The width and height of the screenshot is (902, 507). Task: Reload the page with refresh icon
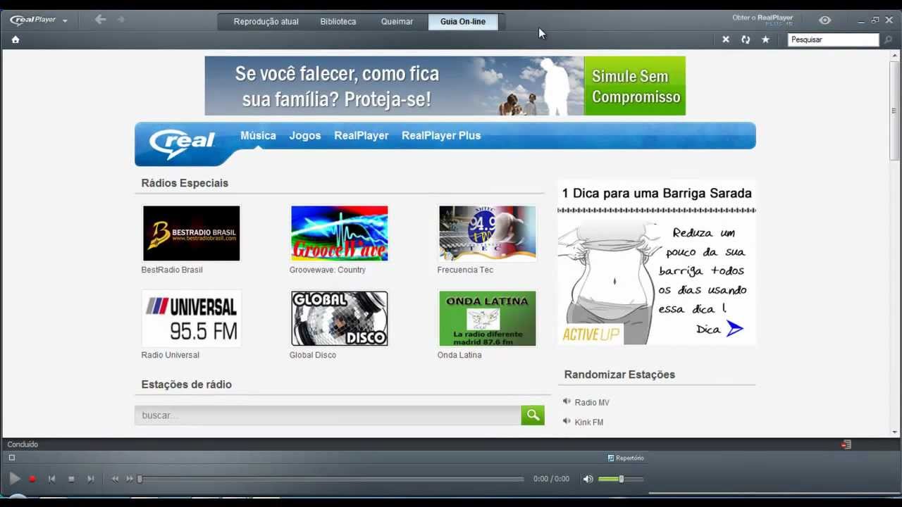[x=746, y=39]
